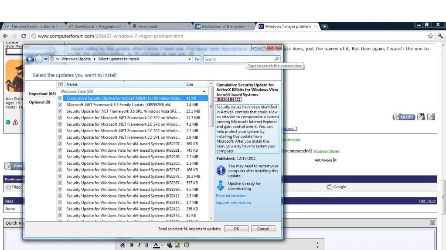Screen dimensions: 446x250
Task: Select the Important (64) category
Action: point(42,93)
